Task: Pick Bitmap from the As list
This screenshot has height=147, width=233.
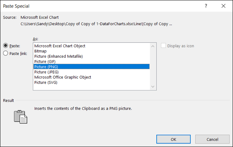Action: pos(41,51)
